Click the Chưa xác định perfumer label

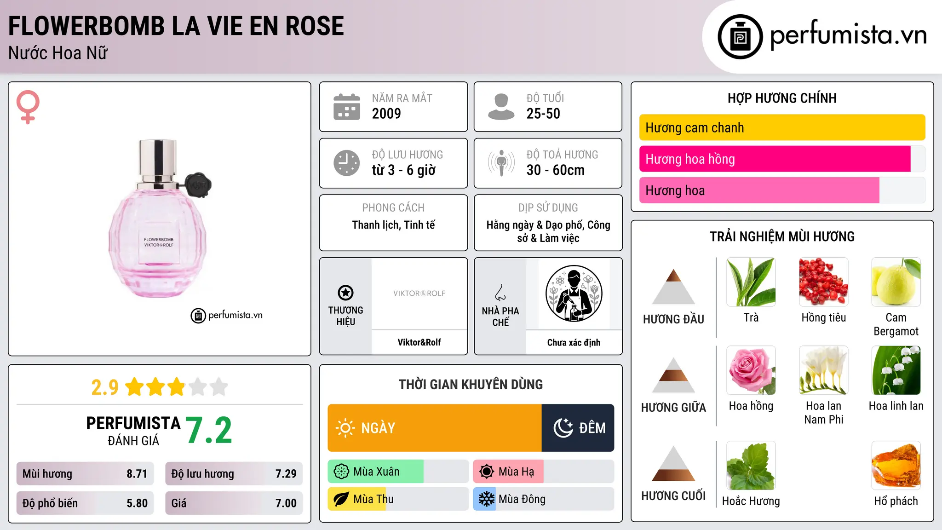[x=574, y=342]
